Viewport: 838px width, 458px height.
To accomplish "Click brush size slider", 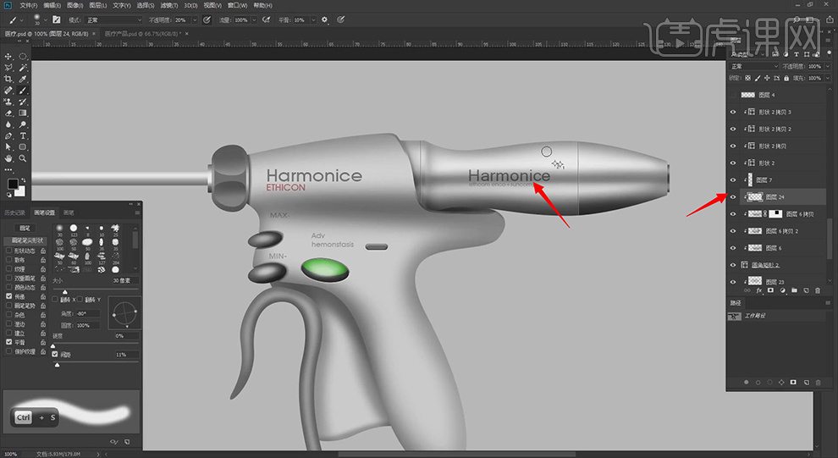I will click(96, 290).
